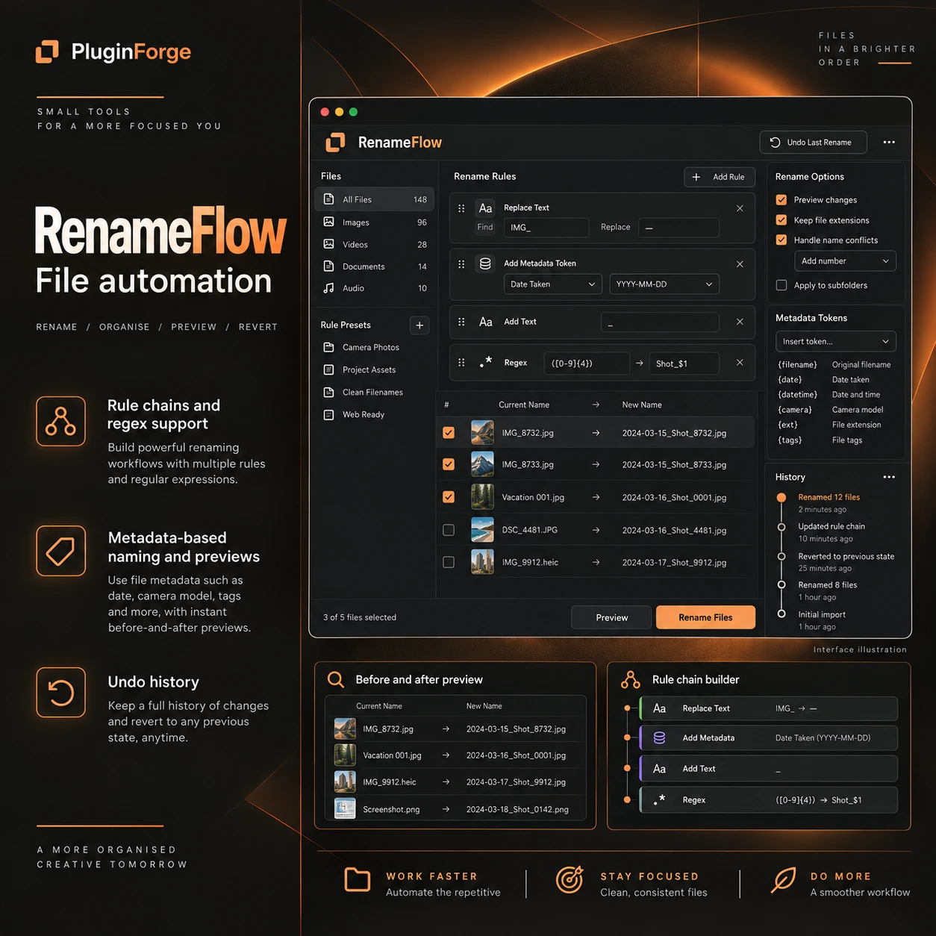This screenshot has height=936, width=936.
Task: Click the Web Ready preset icon
Action: point(328,414)
